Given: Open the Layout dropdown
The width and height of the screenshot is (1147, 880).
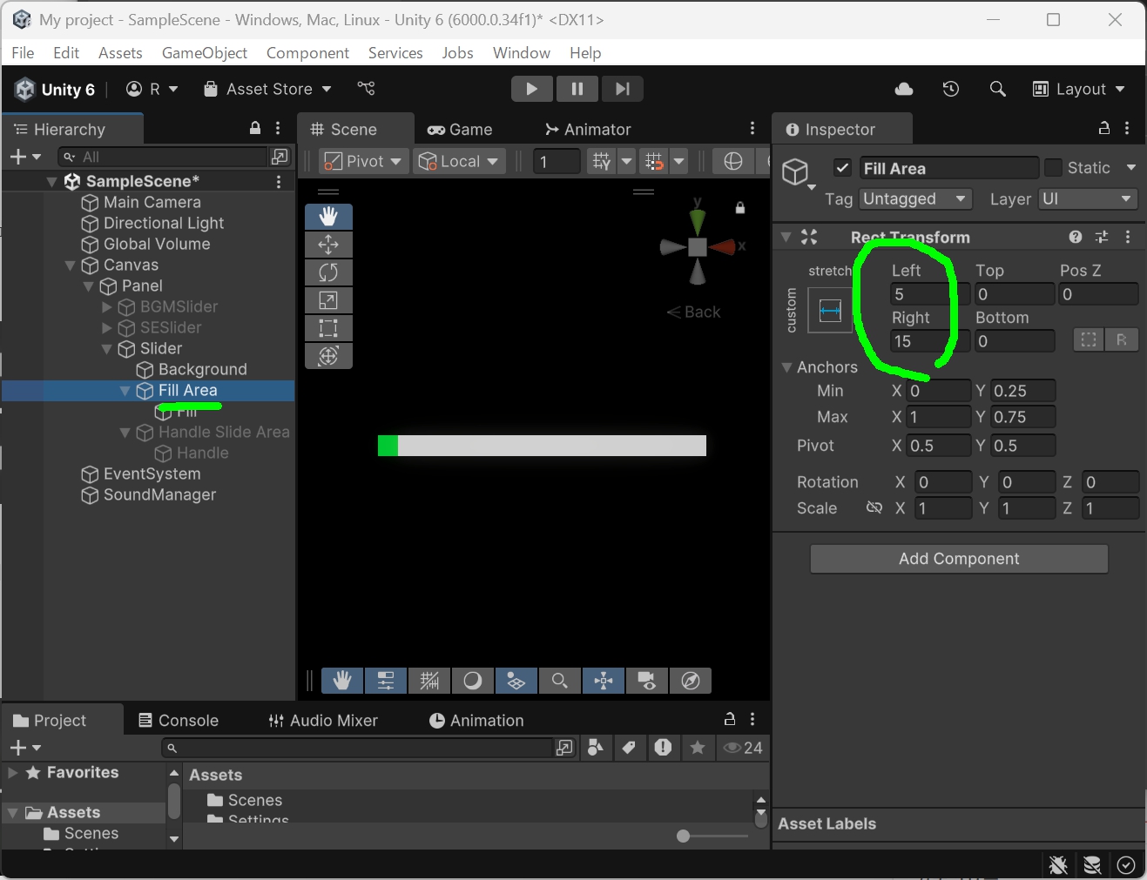Looking at the screenshot, I should (x=1078, y=89).
